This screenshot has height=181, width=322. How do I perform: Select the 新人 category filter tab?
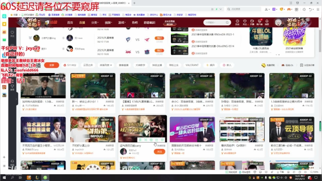tap(227, 65)
